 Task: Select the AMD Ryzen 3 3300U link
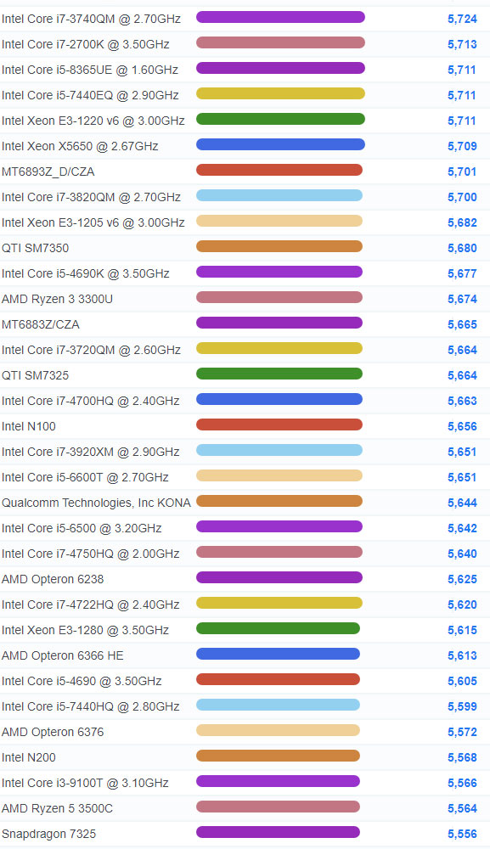click(x=58, y=299)
